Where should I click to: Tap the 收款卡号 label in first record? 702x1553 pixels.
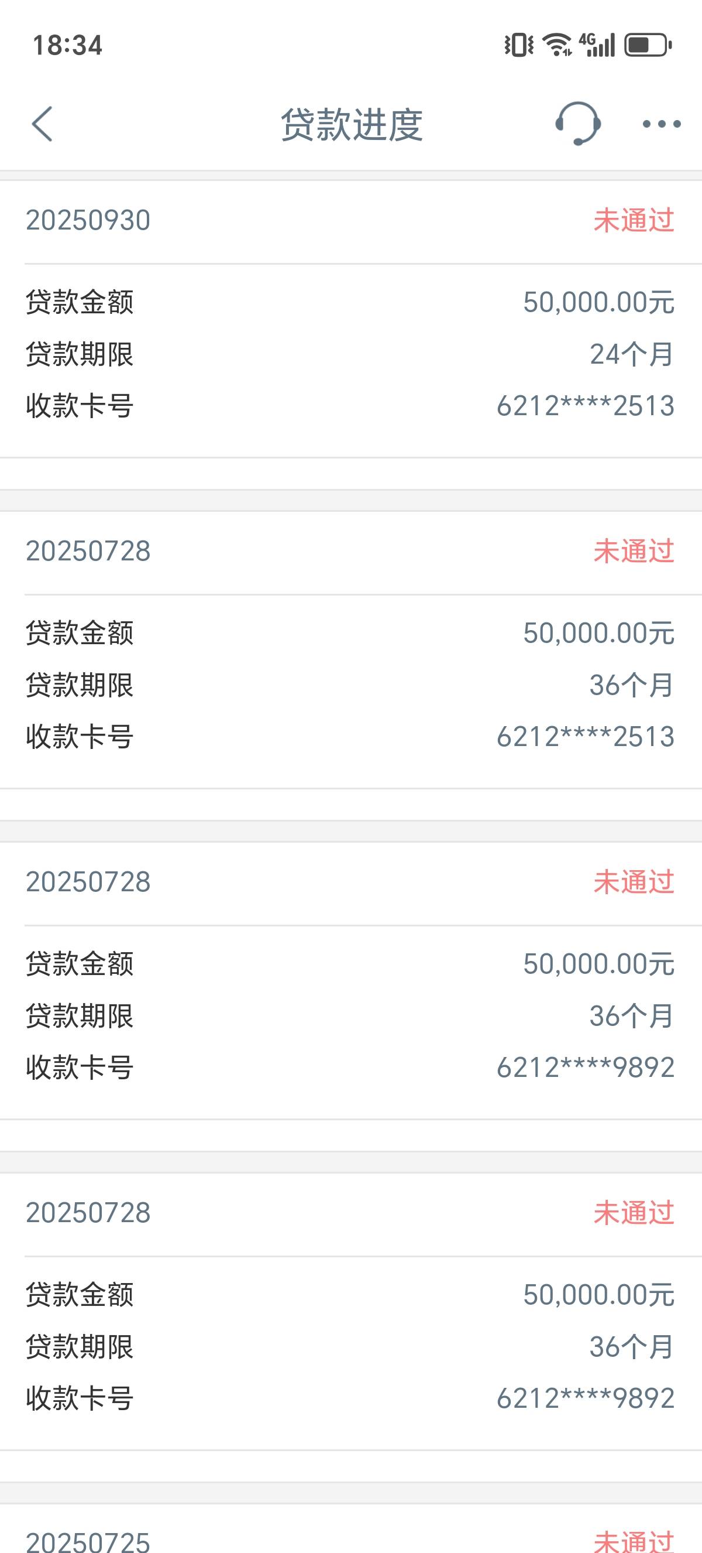[80, 406]
